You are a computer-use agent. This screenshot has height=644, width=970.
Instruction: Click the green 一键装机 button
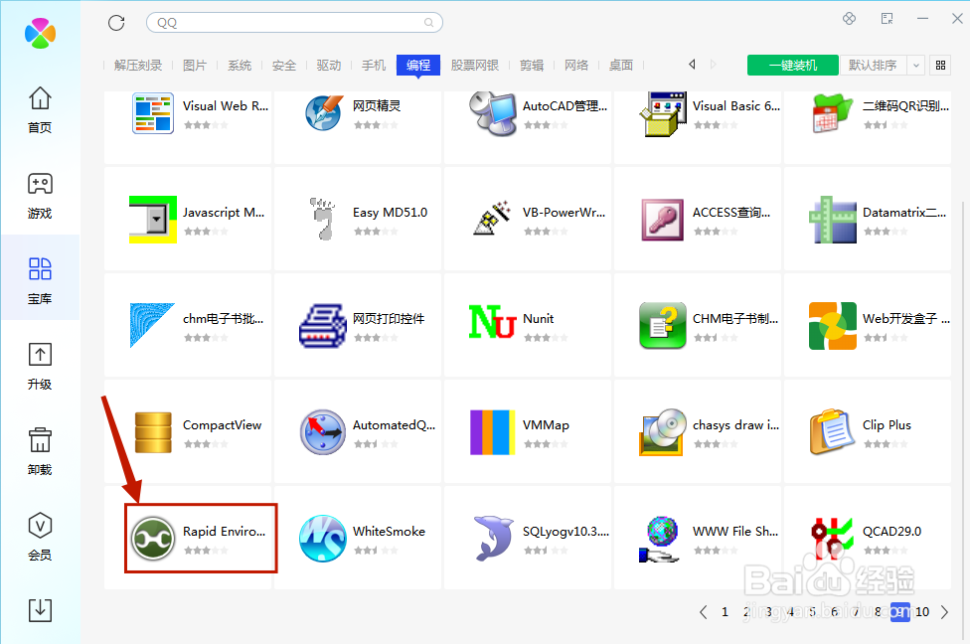(793, 65)
